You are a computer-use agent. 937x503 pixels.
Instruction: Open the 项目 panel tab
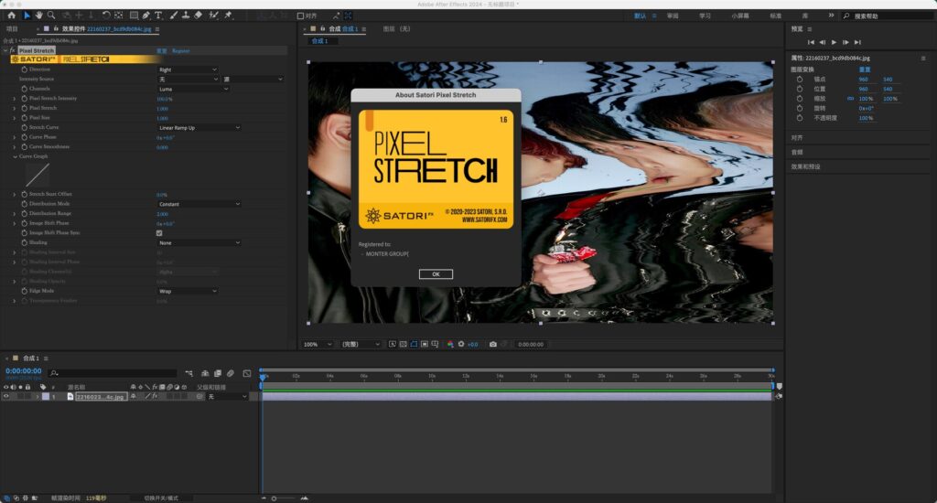[x=12, y=28]
